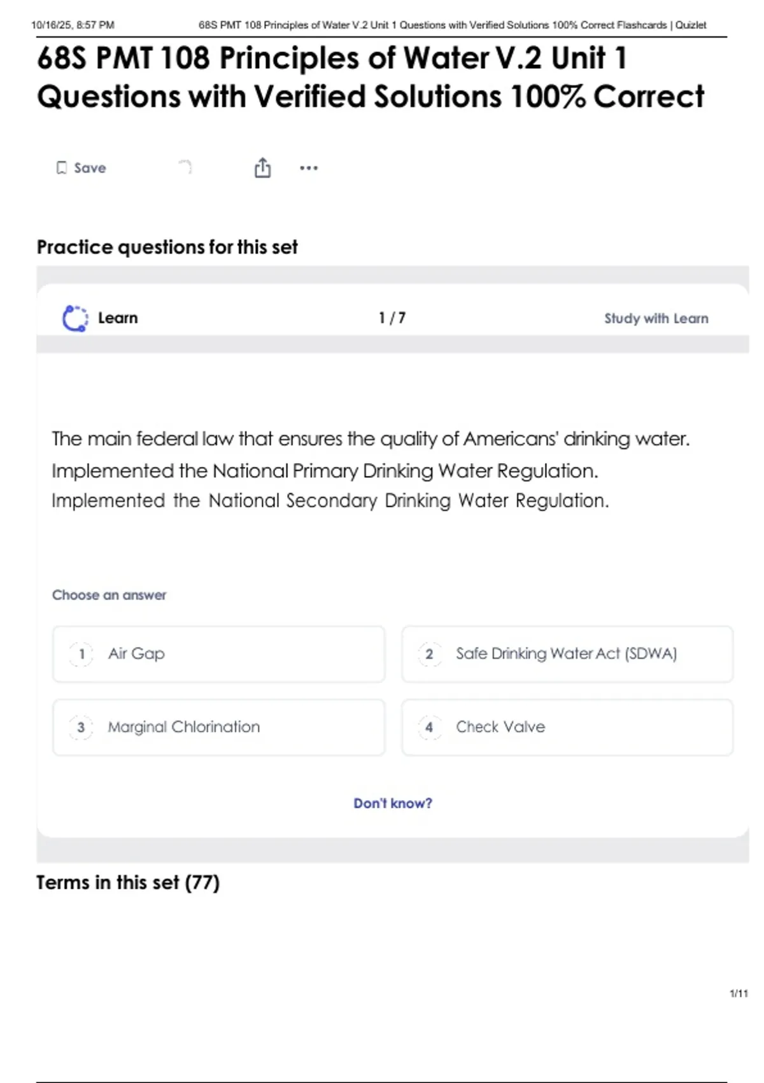Viewport: 764px width, 1083px height.
Task: Click the number 2 answer badge
Action: 430,654
